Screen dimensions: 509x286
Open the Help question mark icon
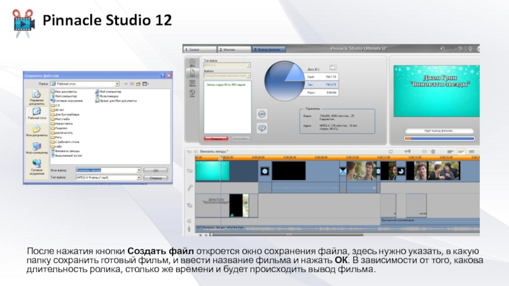point(460,49)
